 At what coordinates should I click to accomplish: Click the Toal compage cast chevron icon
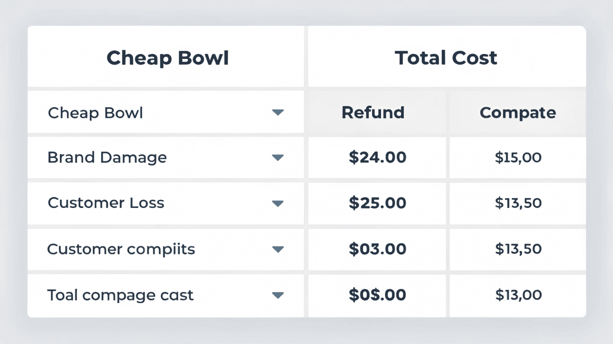[278, 295]
